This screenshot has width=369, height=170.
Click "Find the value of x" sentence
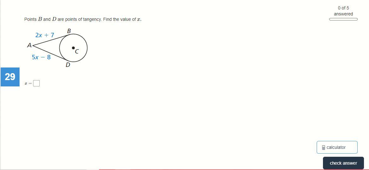(x=122, y=19)
